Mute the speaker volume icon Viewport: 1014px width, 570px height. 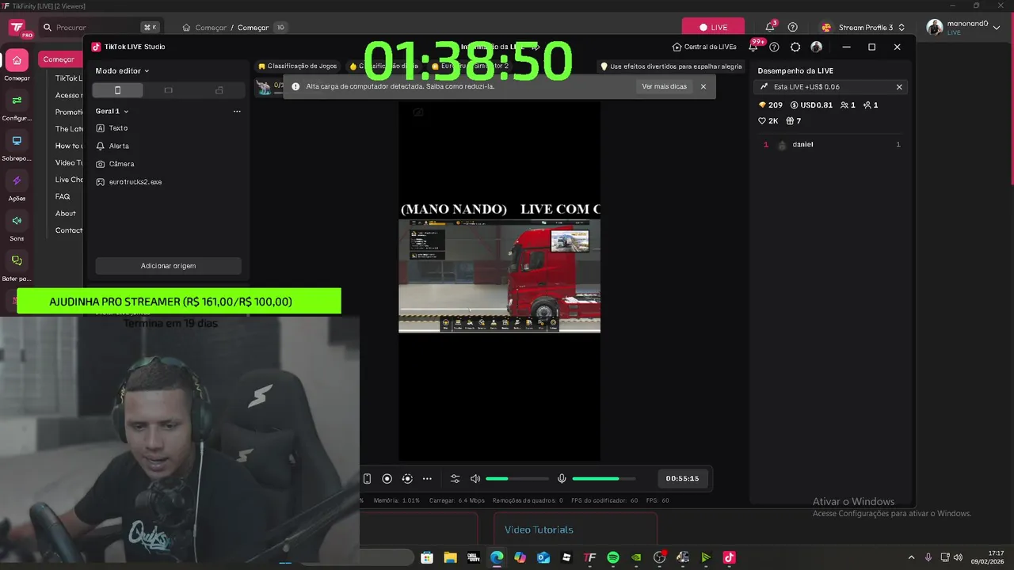coord(475,479)
